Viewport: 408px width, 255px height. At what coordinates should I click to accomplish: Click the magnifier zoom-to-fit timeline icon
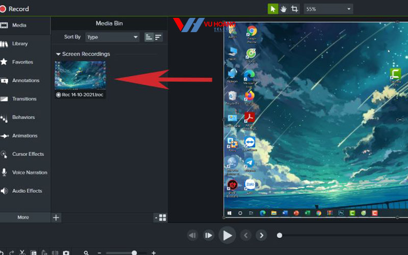(86, 252)
